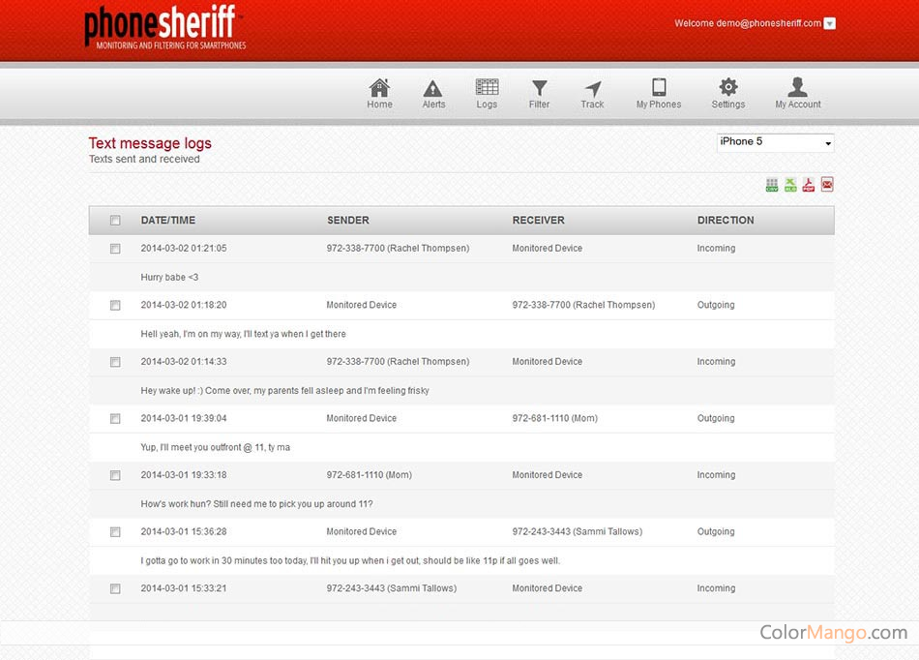
Task: Open the iPhone 5 device dropdown
Action: (x=775, y=142)
